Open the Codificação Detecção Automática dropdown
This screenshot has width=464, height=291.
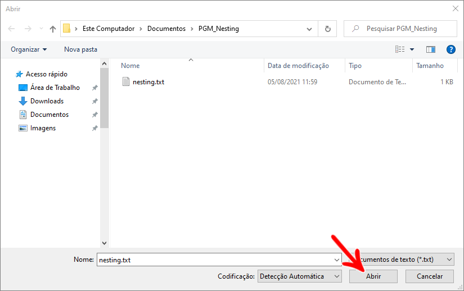(x=299, y=276)
